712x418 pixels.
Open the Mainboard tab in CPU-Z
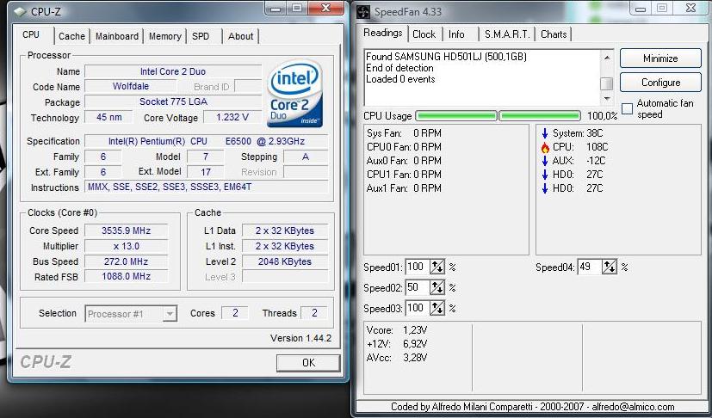[x=117, y=36]
